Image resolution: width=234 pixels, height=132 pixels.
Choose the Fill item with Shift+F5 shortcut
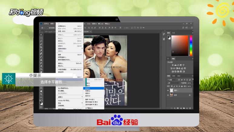[70, 63]
